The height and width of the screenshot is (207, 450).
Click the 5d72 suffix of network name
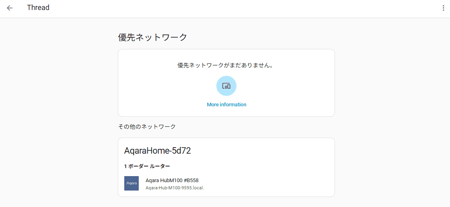(182, 151)
